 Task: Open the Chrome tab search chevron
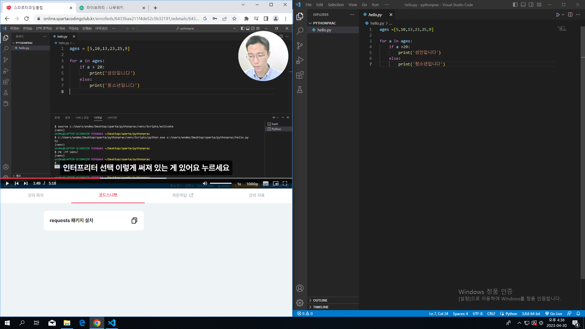[243, 5]
